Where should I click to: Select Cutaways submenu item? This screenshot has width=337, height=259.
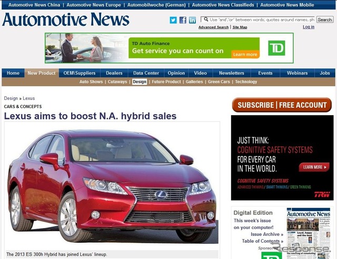click(x=117, y=81)
